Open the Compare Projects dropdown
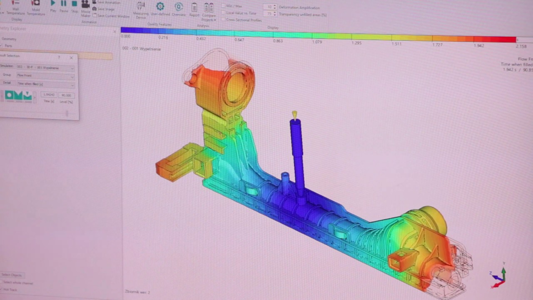This screenshot has width=533, height=300. pos(209,12)
